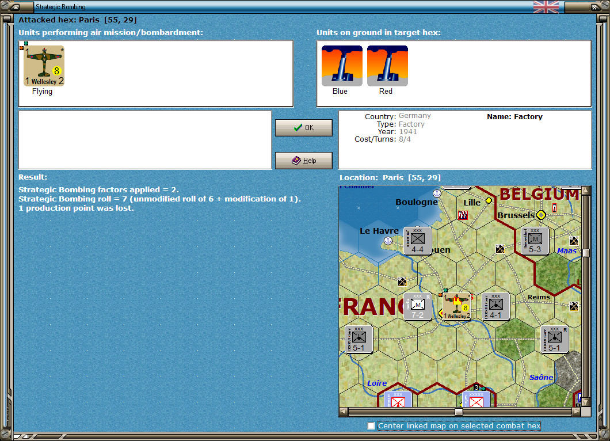Viewport: 610px width, 441px height.
Task: Click the 4-1 garrison counter east of Paris
Action: tap(495, 306)
